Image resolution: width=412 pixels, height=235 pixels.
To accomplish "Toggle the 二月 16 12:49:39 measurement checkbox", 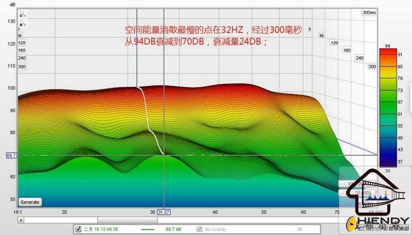I will (78, 229).
